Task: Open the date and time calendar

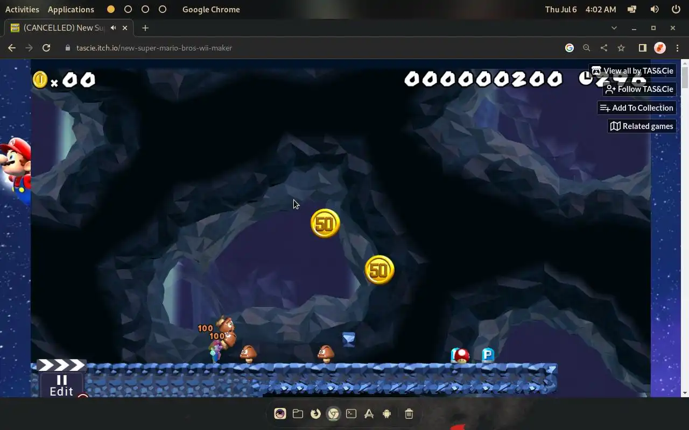Action: [x=580, y=9]
